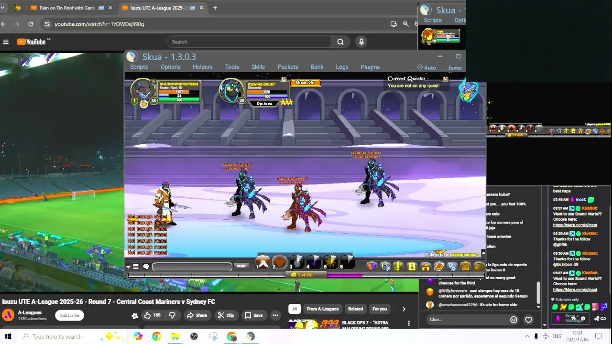The image size is (612, 344).
Task: Open the chat bubble icon in game
Action: click(146, 267)
